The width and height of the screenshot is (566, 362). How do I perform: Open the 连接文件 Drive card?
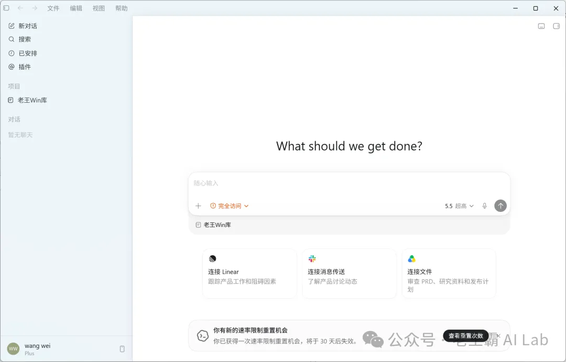tap(449, 274)
